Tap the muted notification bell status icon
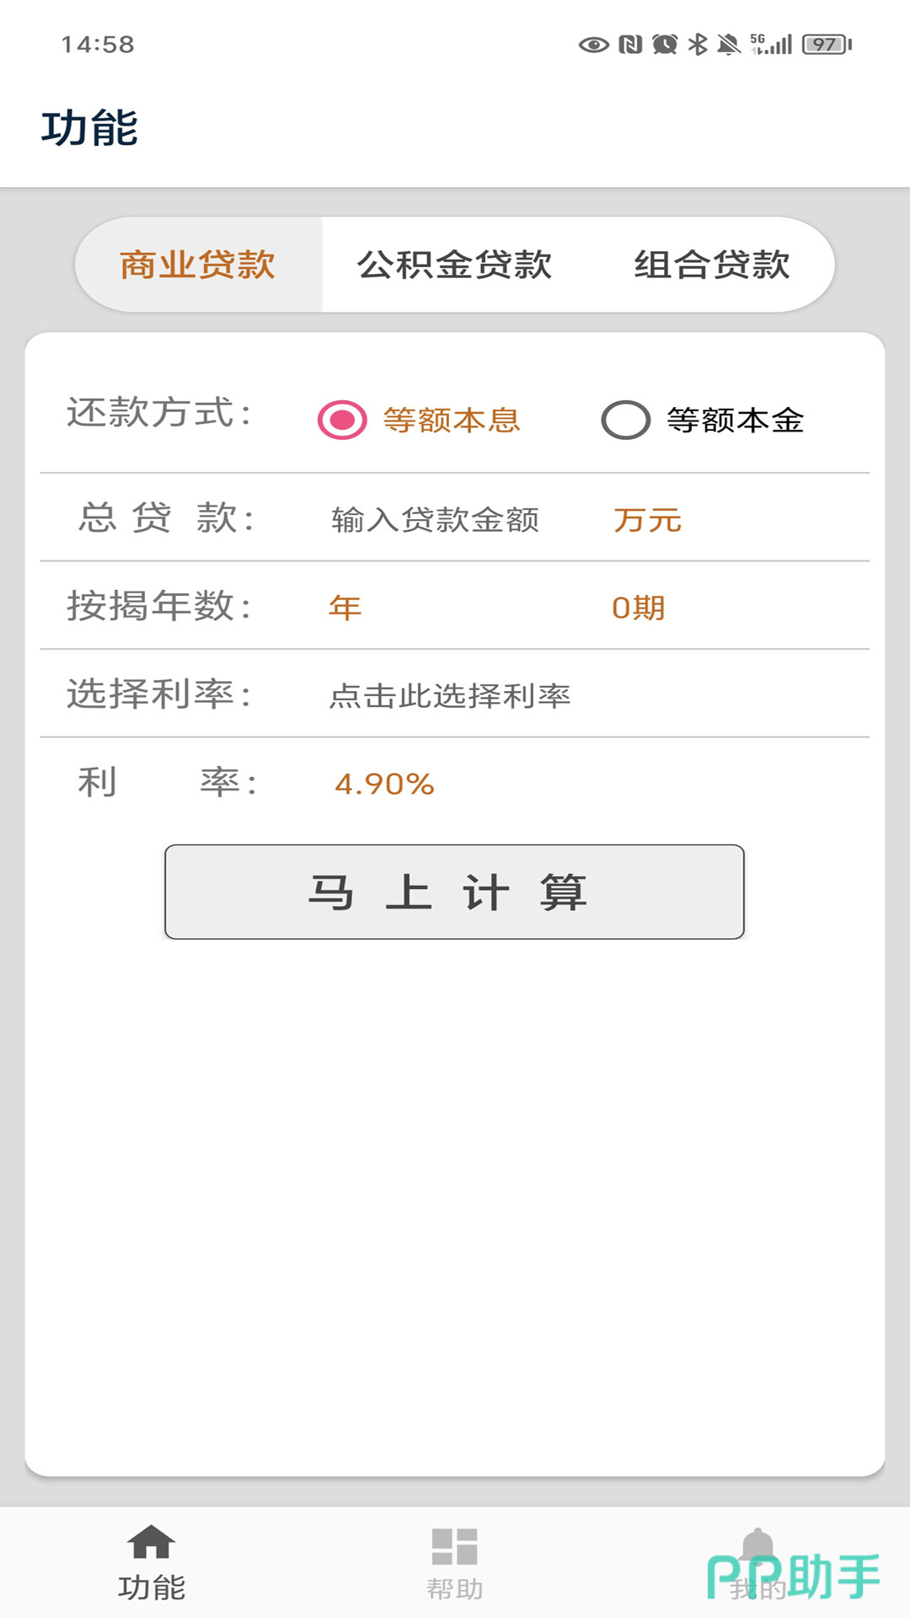Image resolution: width=910 pixels, height=1618 pixels. 728,45
